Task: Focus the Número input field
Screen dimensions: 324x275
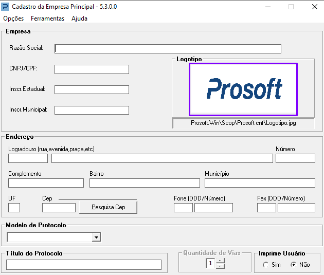Action: (295, 158)
